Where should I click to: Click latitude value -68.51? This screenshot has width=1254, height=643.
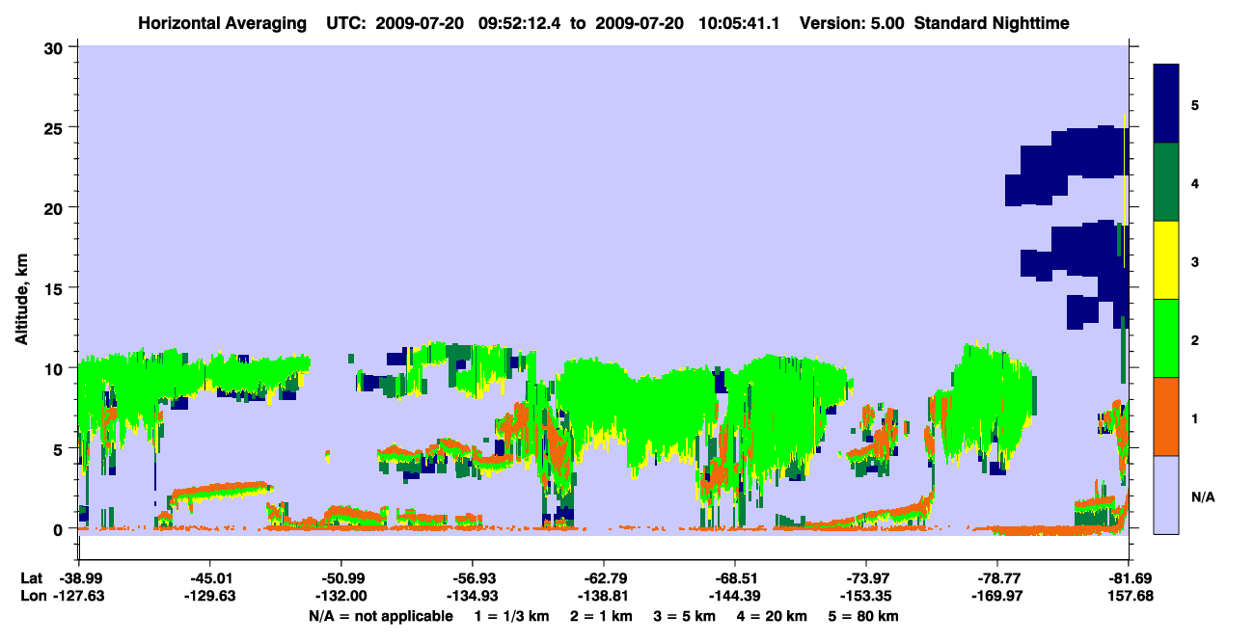point(735,578)
